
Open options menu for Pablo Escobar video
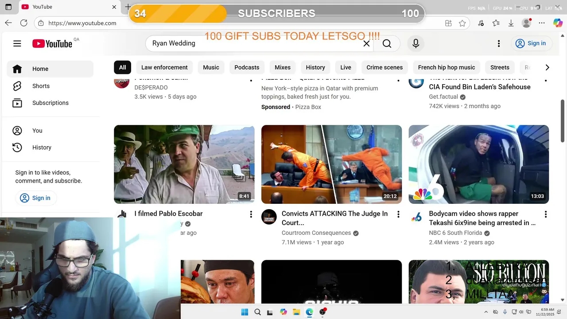[251, 214]
